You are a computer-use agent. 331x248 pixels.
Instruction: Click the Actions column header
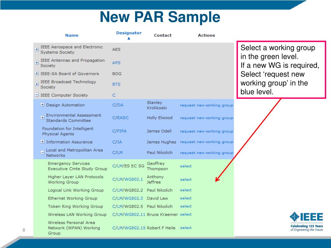[x=206, y=36]
